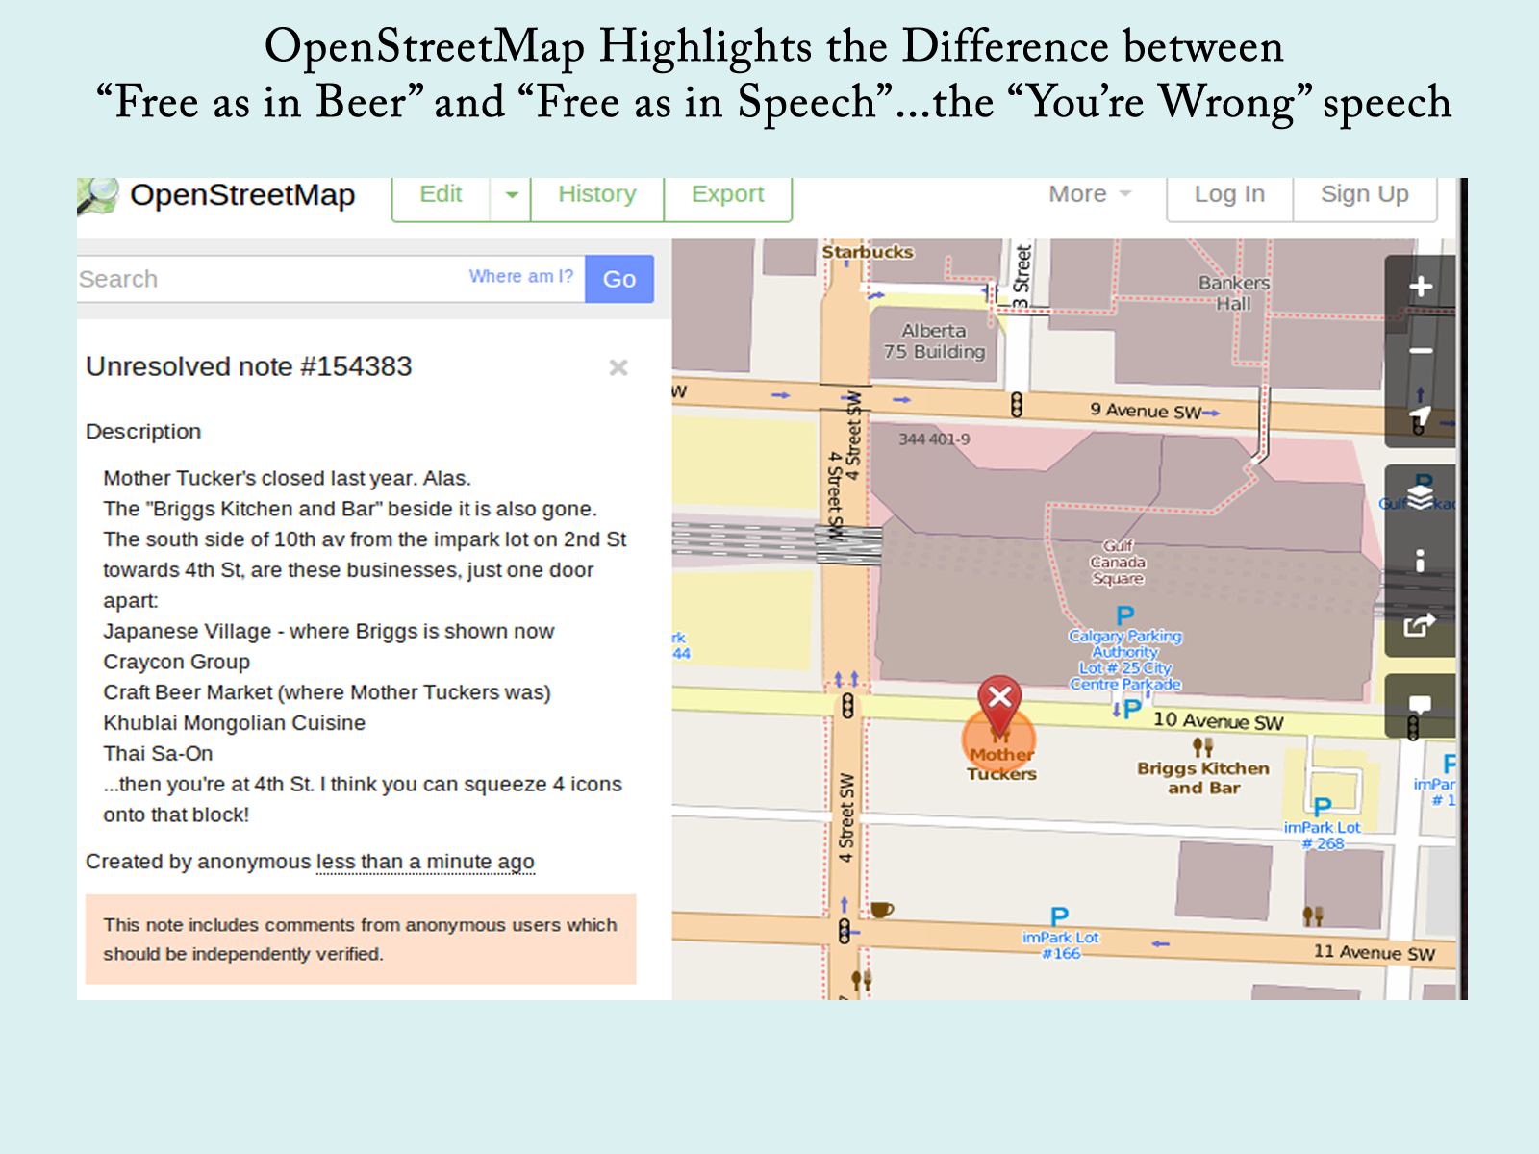1539x1154 pixels.
Task: Open the More dropdown menu
Action: point(1089,195)
